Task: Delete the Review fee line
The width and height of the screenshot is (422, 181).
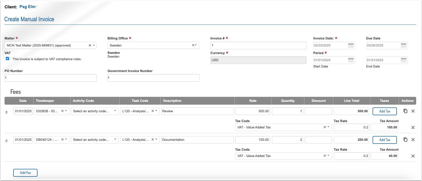Action: 413,111
